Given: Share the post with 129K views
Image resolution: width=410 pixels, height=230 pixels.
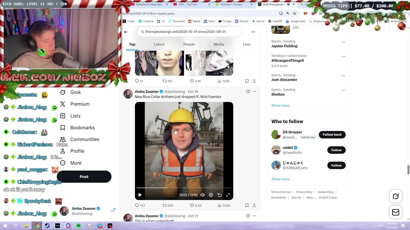Looking at the screenshot, I should click(254, 81).
